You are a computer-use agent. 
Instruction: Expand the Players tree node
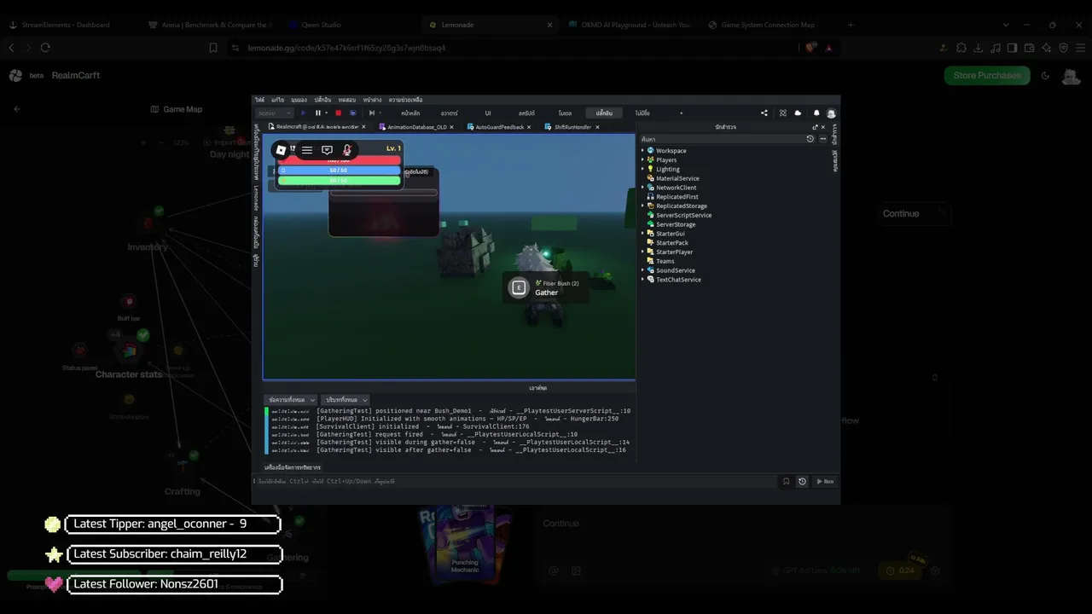click(x=642, y=160)
